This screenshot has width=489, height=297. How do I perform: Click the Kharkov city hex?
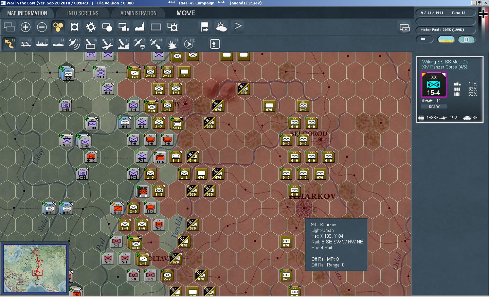[x=304, y=208]
